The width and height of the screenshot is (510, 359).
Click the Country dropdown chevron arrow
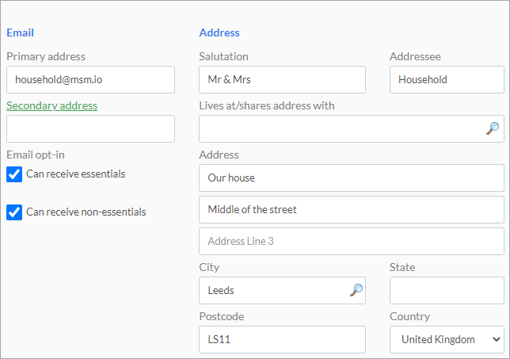pos(496,339)
